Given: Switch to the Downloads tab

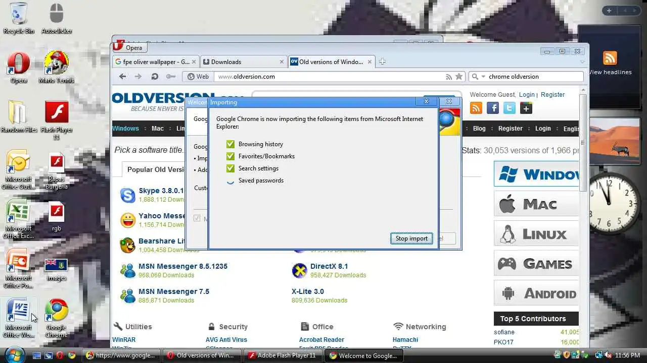Looking at the screenshot, I should click(x=244, y=62).
